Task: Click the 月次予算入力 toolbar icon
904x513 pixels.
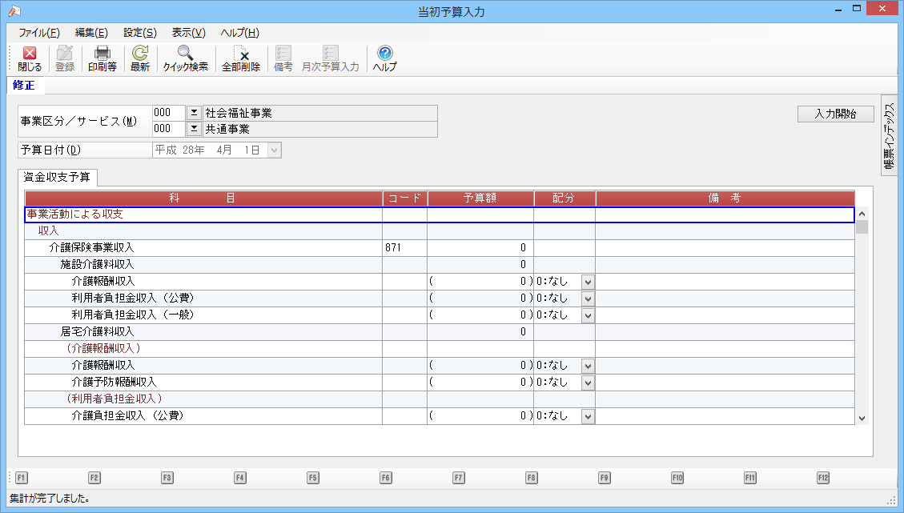Action: point(330,59)
